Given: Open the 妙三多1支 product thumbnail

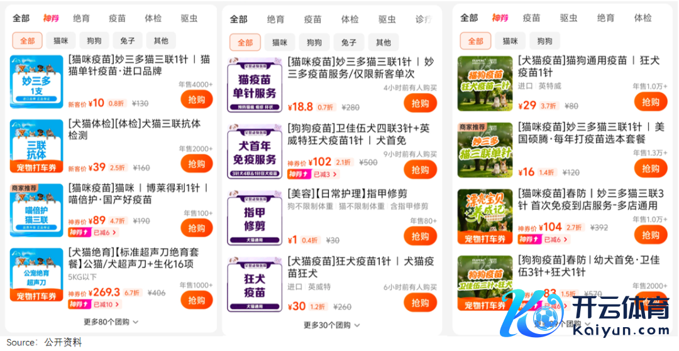Looking at the screenshot, I should tap(37, 82).
